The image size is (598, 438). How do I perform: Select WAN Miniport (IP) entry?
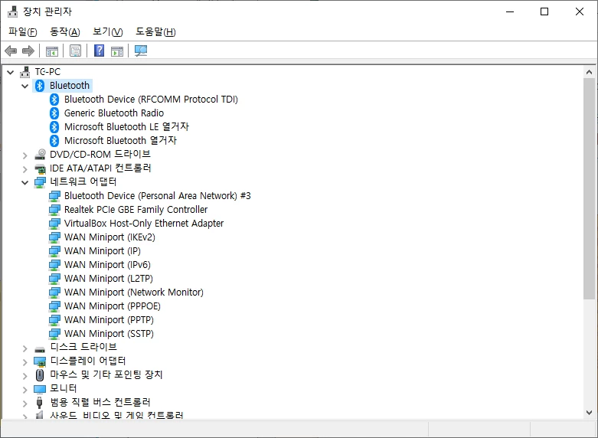(102, 250)
